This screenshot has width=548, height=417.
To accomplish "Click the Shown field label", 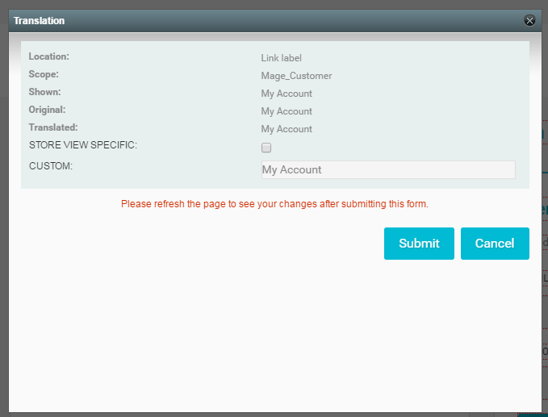I will [x=44, y=92].
